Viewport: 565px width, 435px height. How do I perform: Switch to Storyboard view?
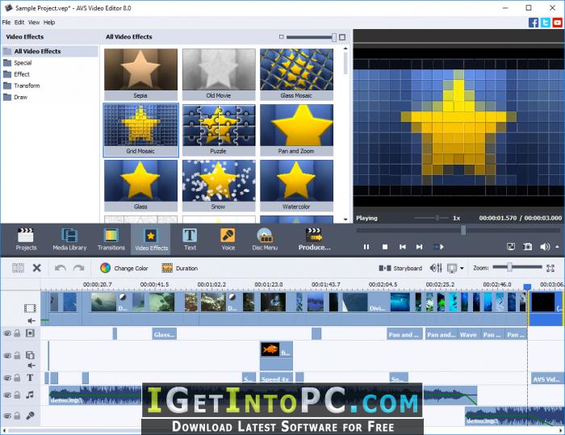pyautogui.click(x=400, y=268)
